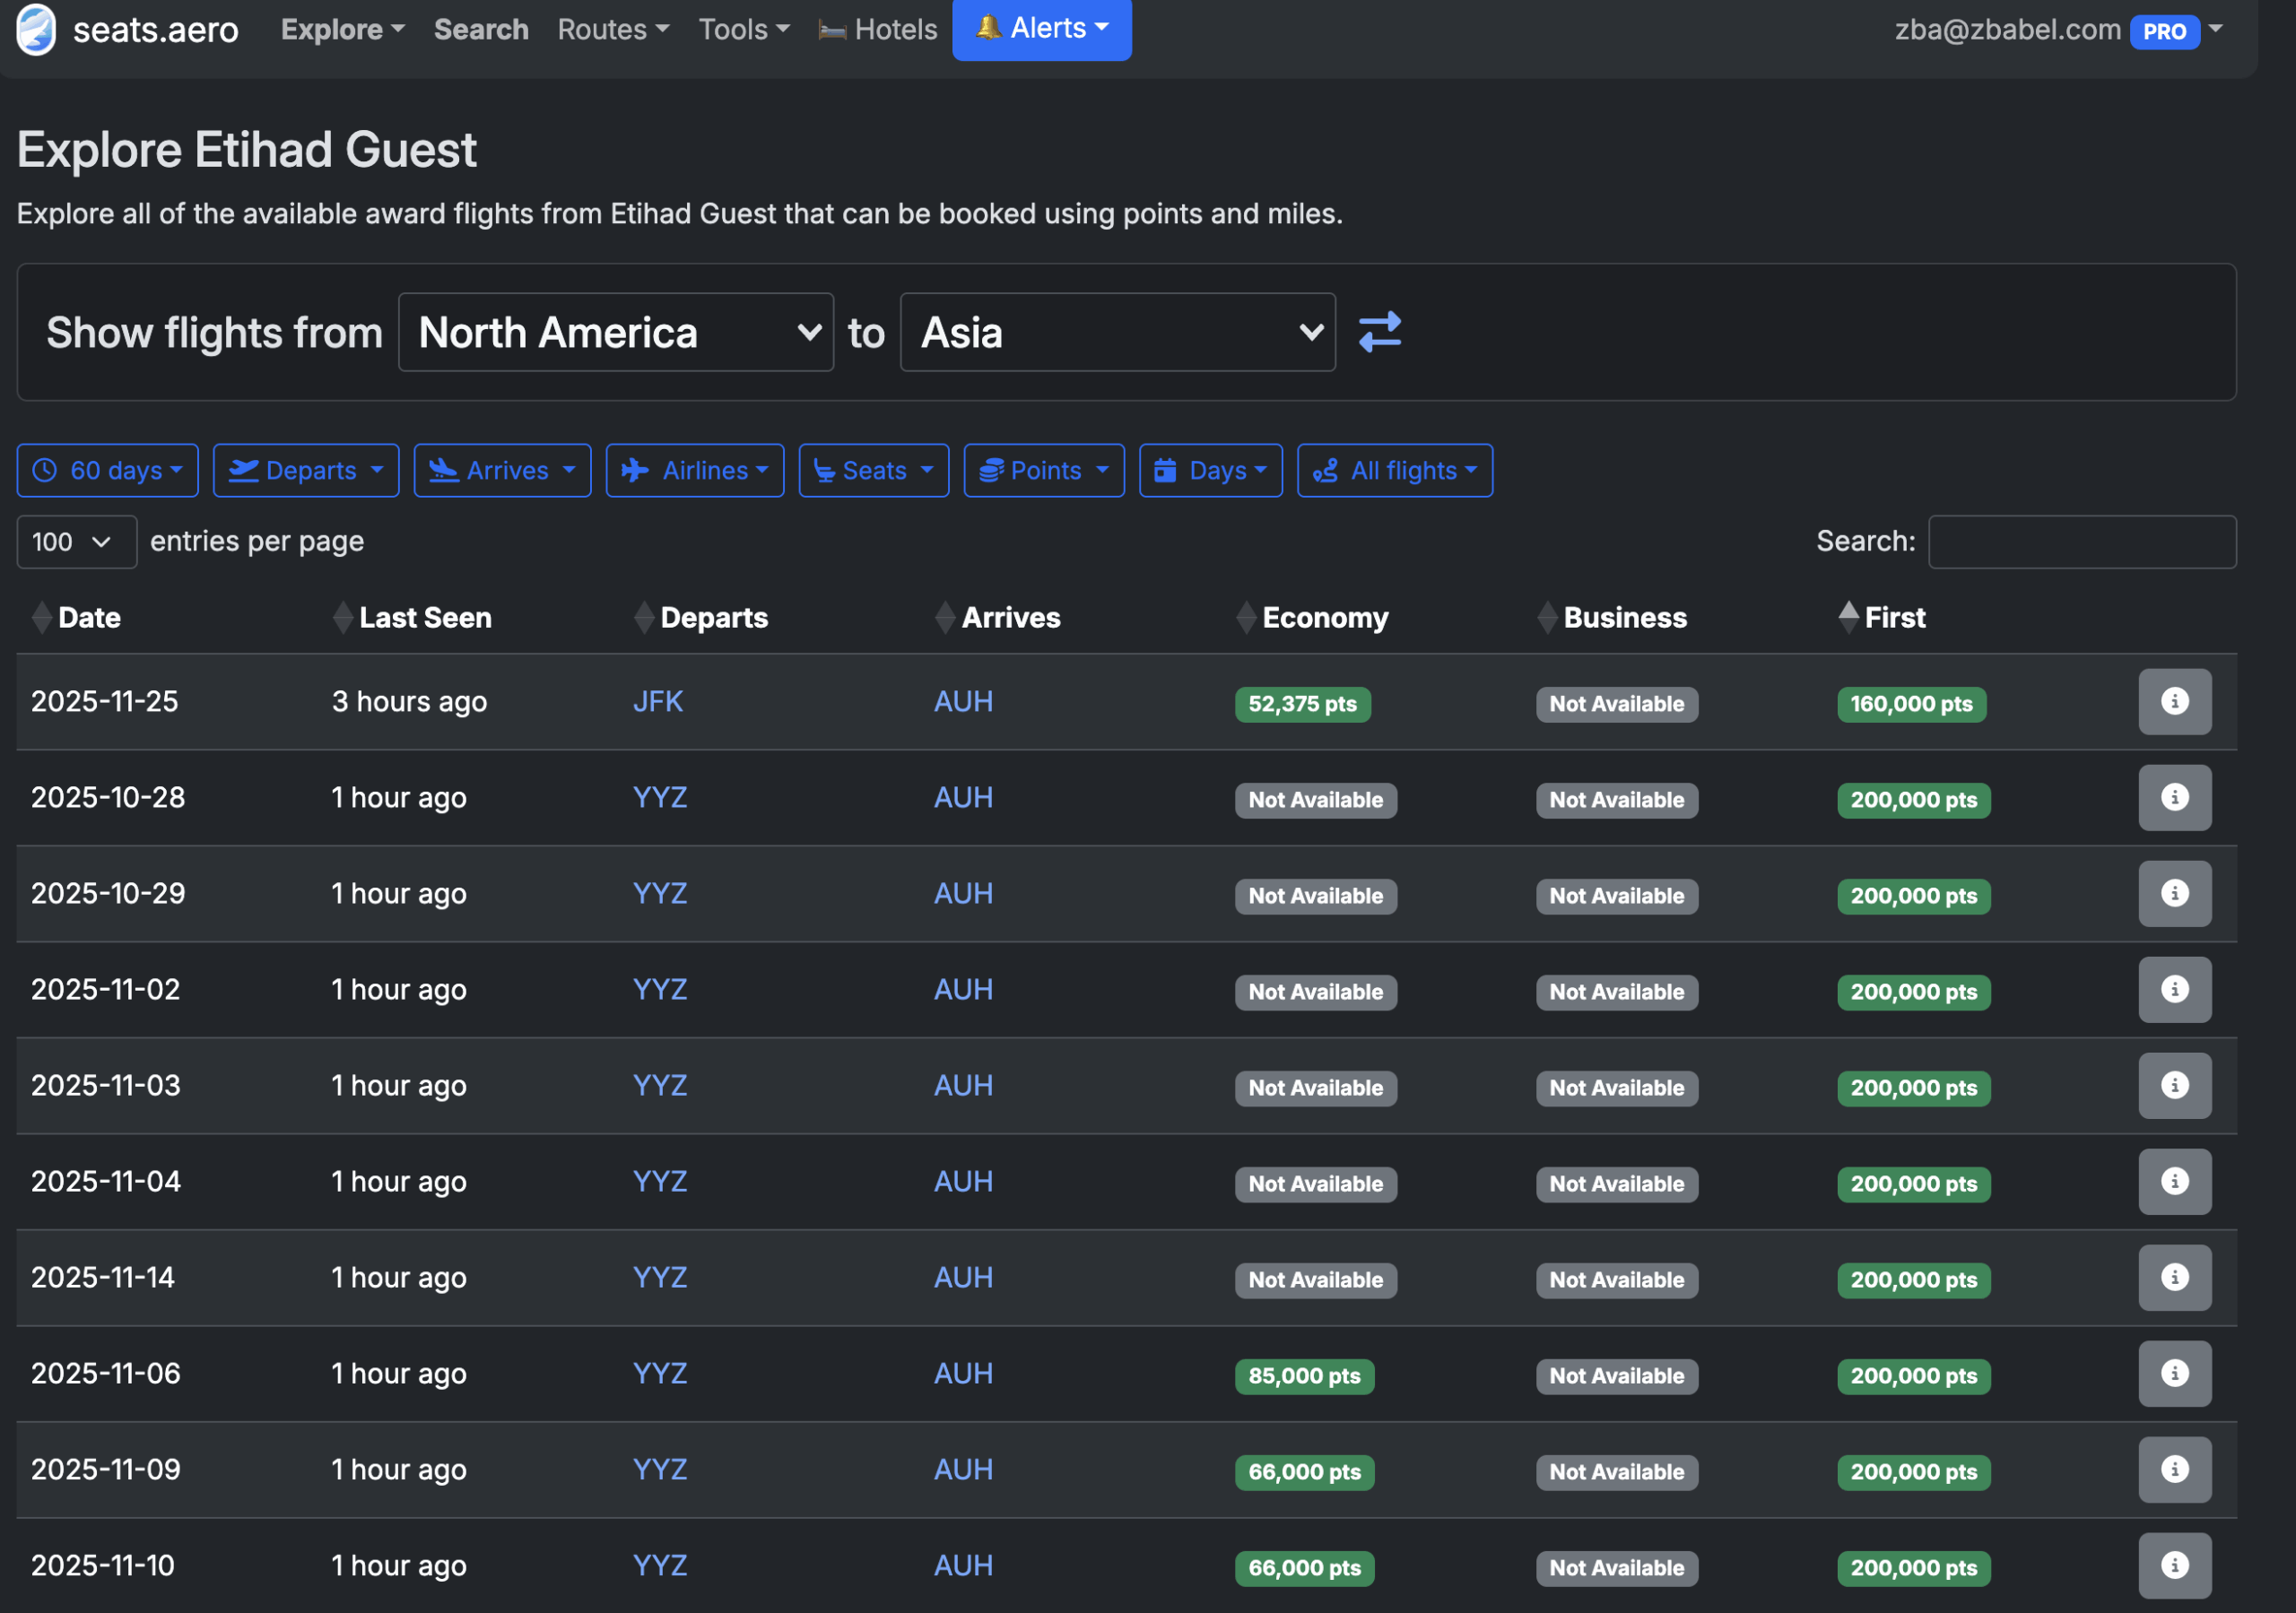Sort by Economy column header
The width and height of the screenshot is (2296, 1613).
point(1324,617)
